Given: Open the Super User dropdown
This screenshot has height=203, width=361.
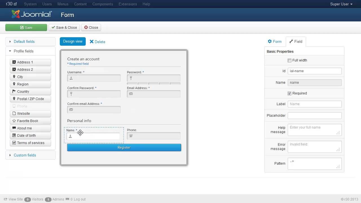Looking at the screenshot, I should tap(341, 4).
